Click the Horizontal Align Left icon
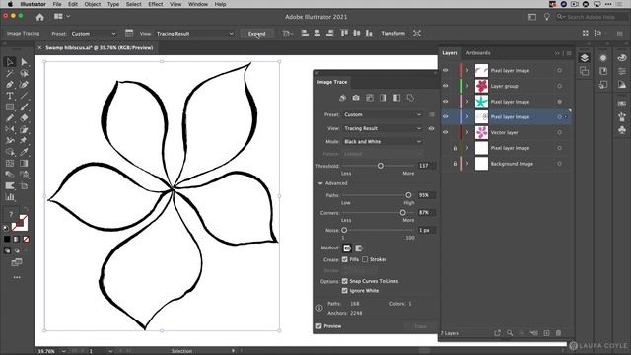 305,34
